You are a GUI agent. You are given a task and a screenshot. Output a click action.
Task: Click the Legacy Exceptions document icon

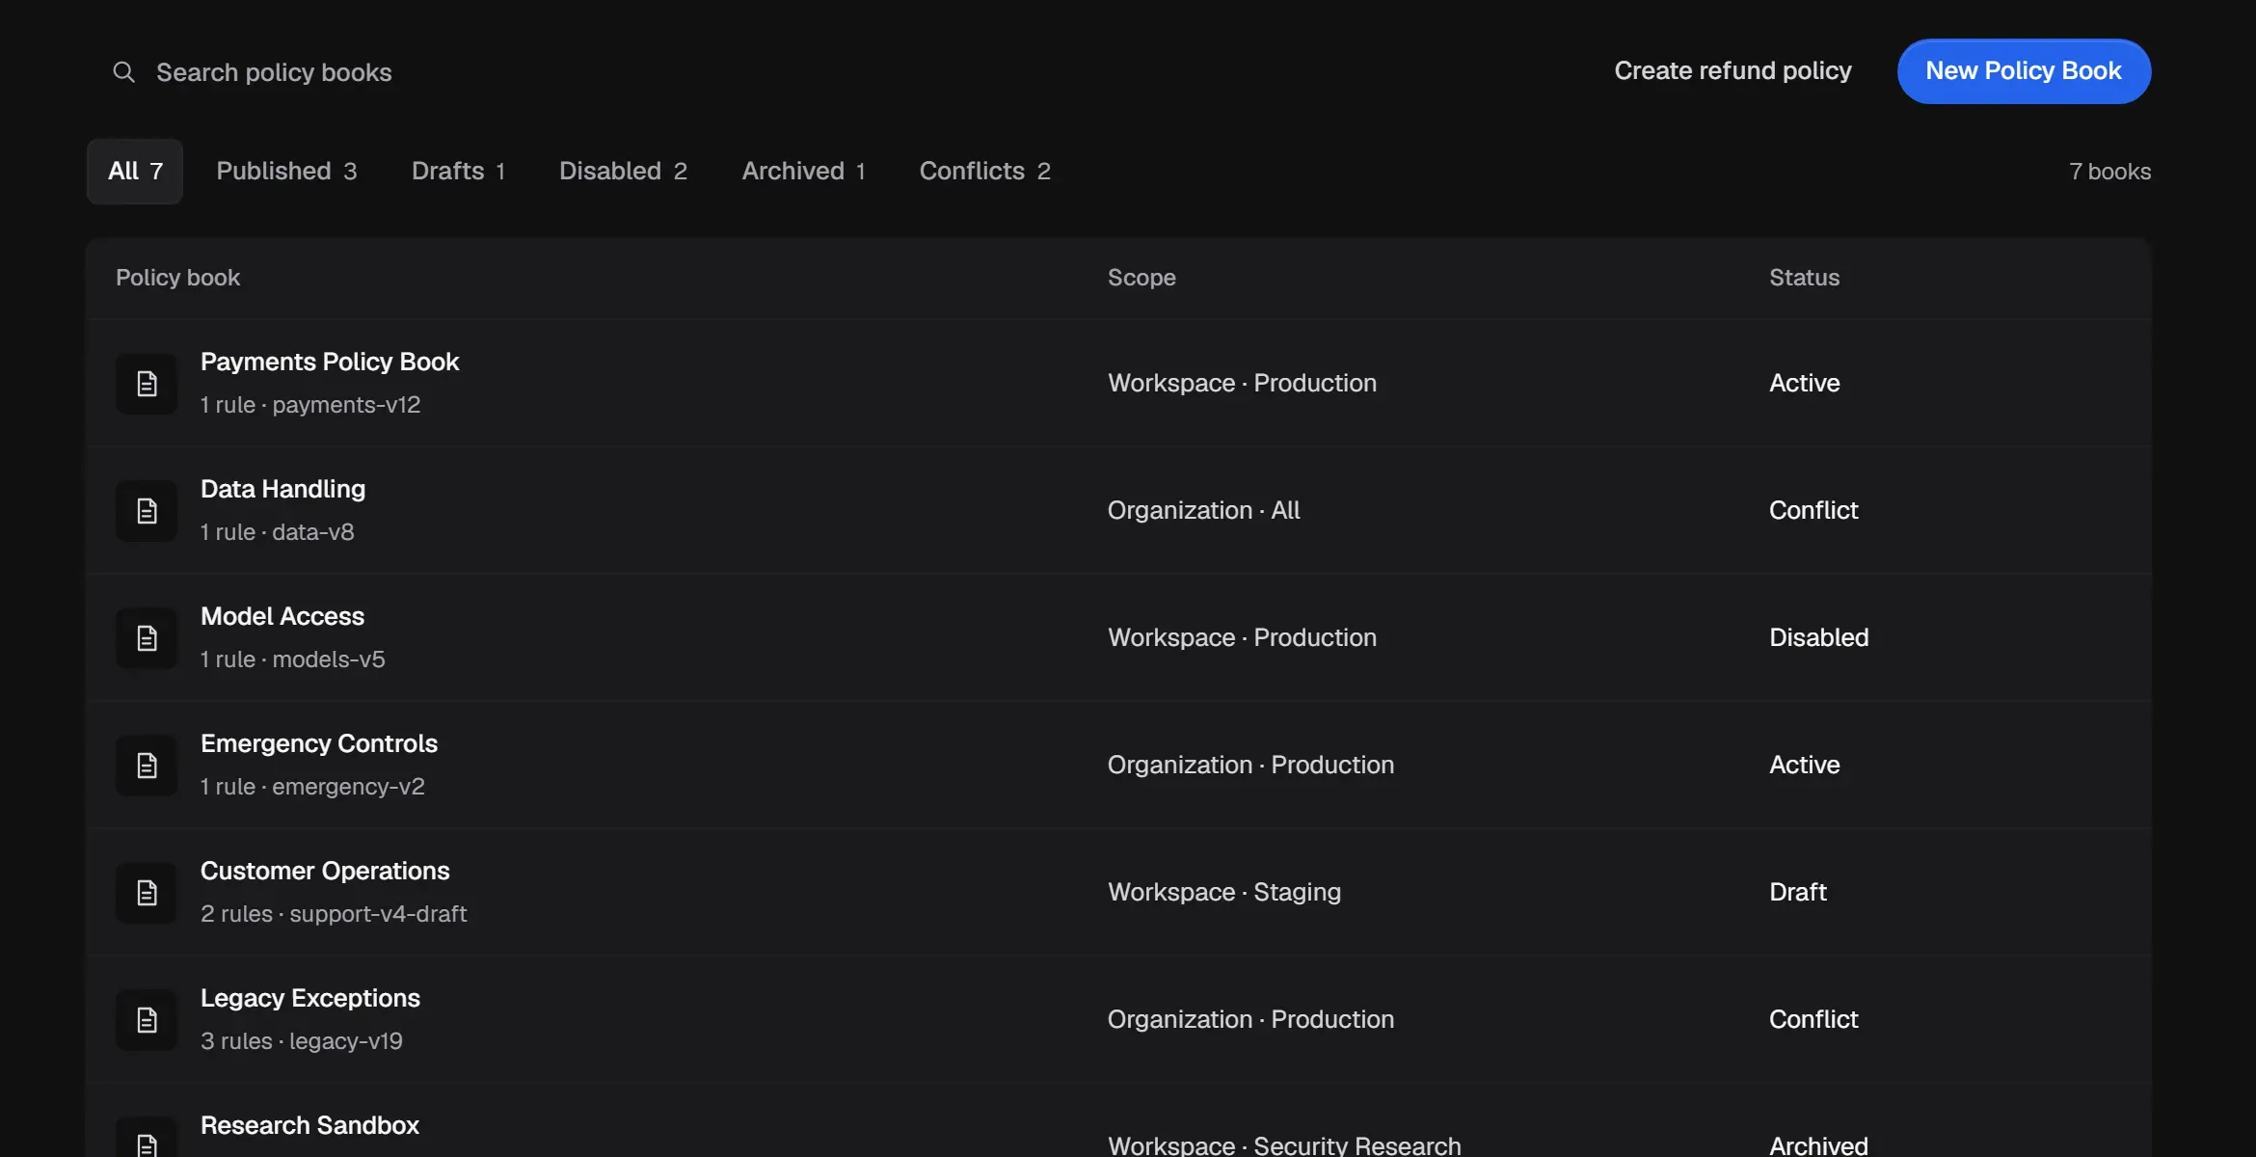click(x=147, y=1020)
